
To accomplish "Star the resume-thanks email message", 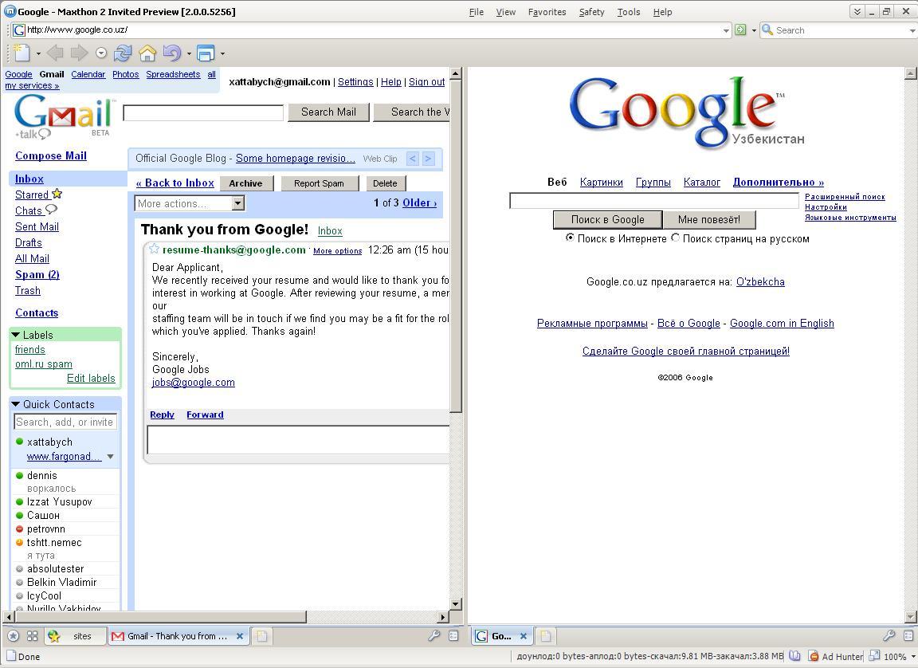I will tap(155, 250).
